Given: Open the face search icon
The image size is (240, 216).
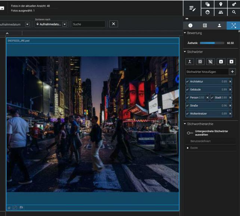Looking at the screenshot, I should coord(207,12).
